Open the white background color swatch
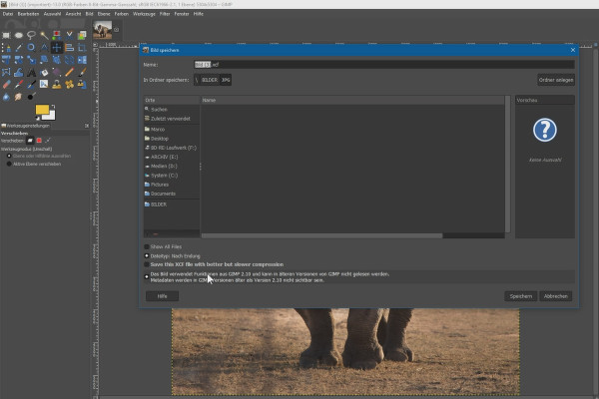Screen dimensions: 599x399 tap(51, 115)
